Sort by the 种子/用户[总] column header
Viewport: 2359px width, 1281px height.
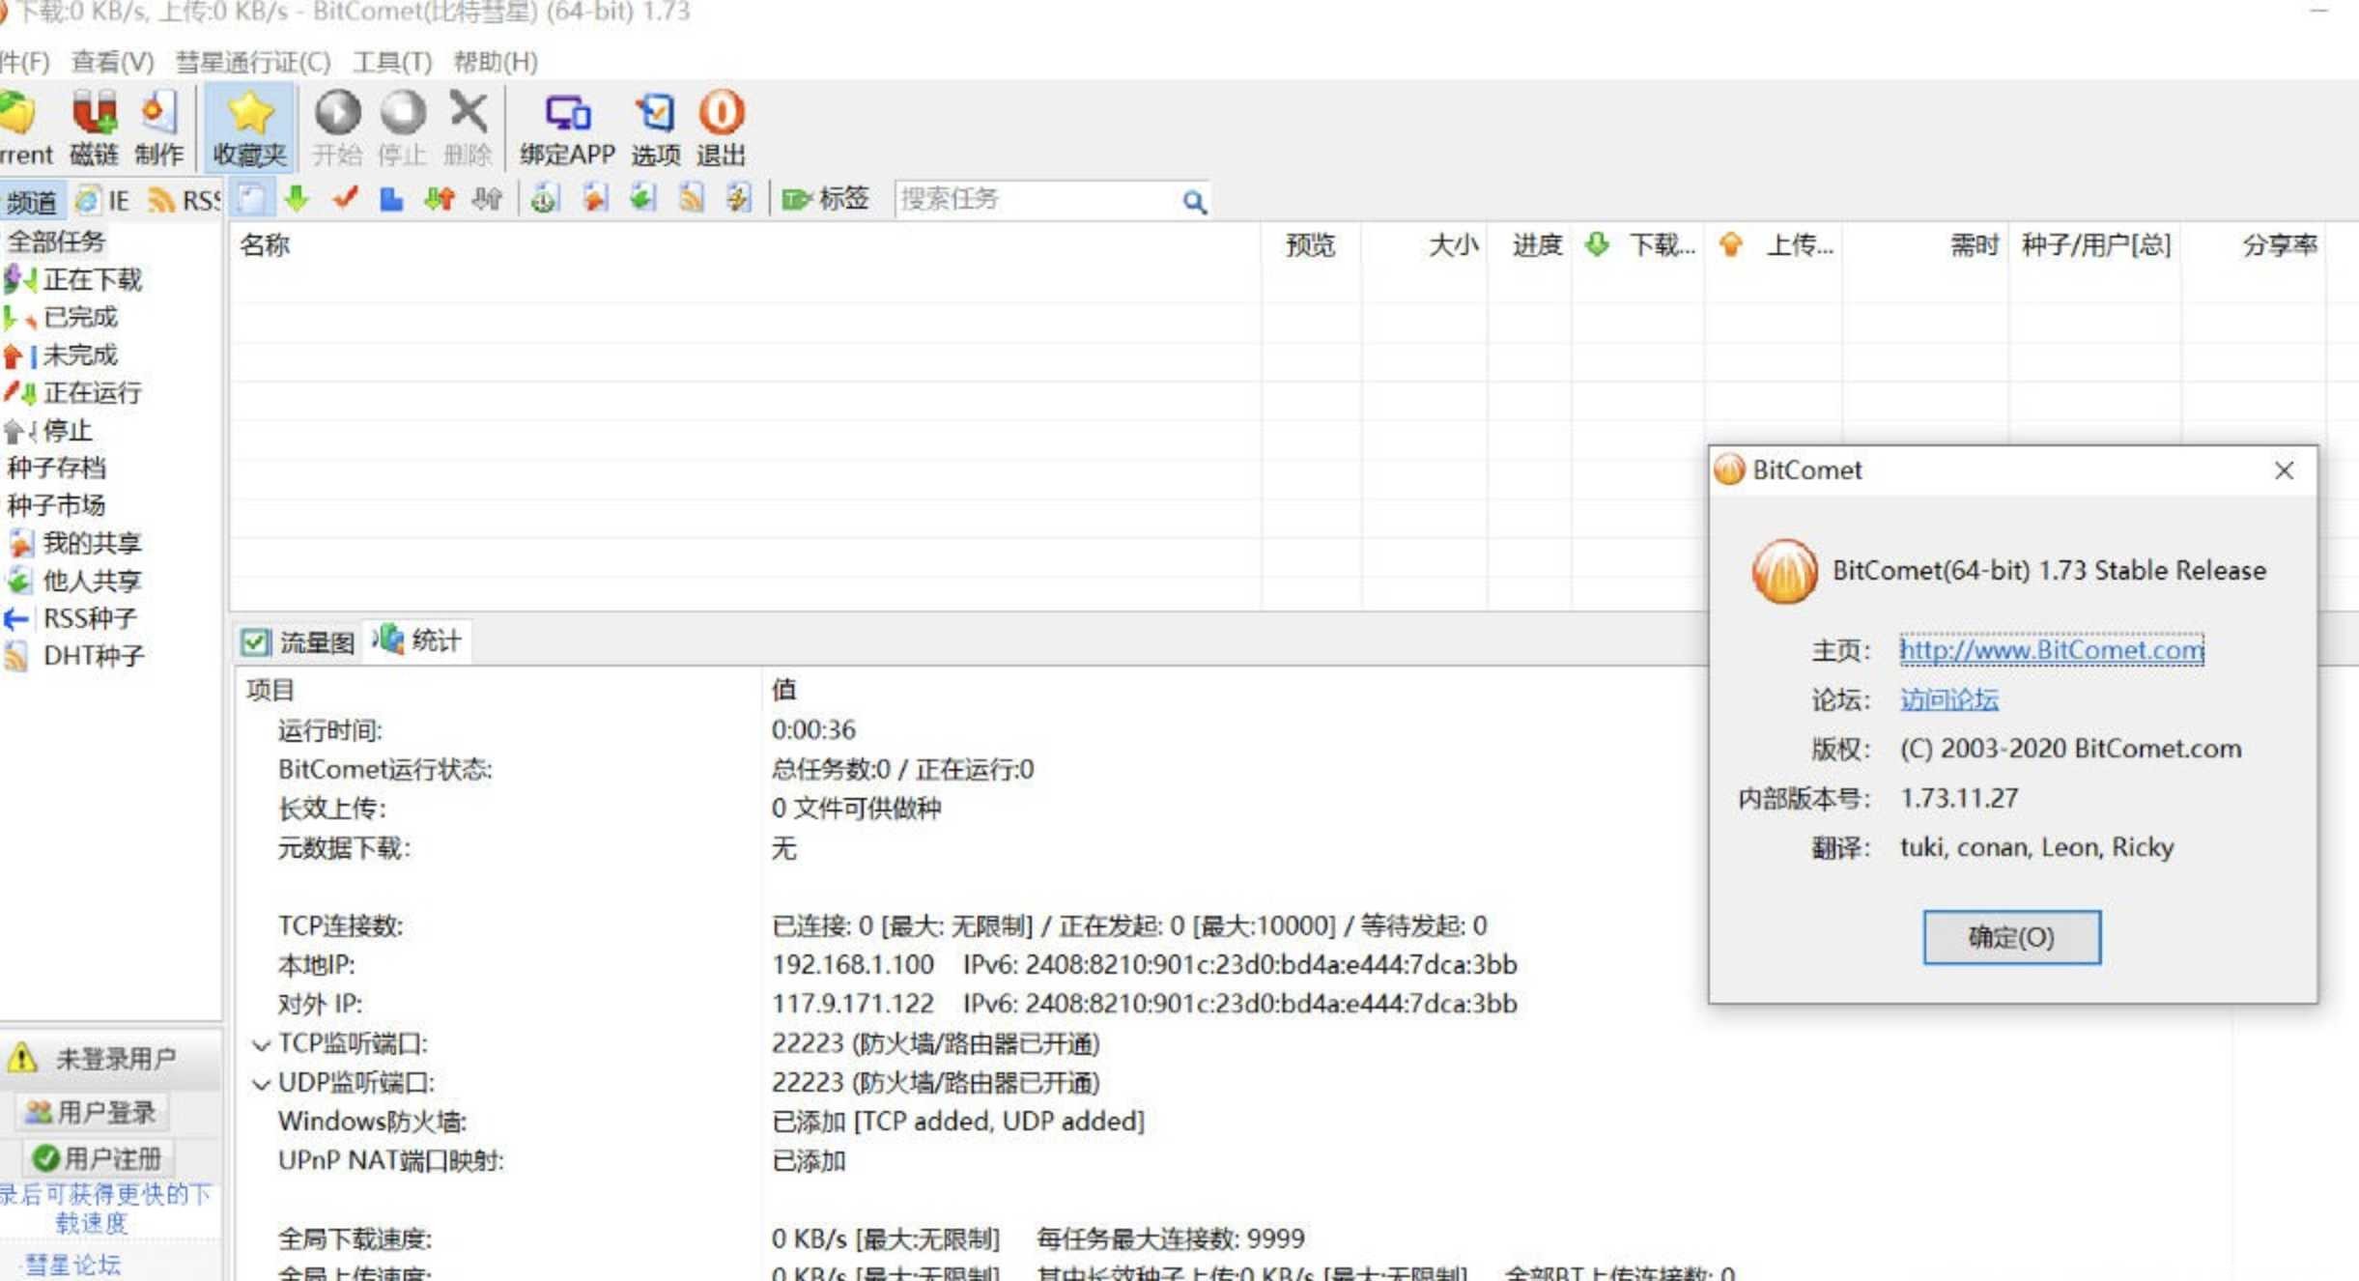tap(2096, 245)
